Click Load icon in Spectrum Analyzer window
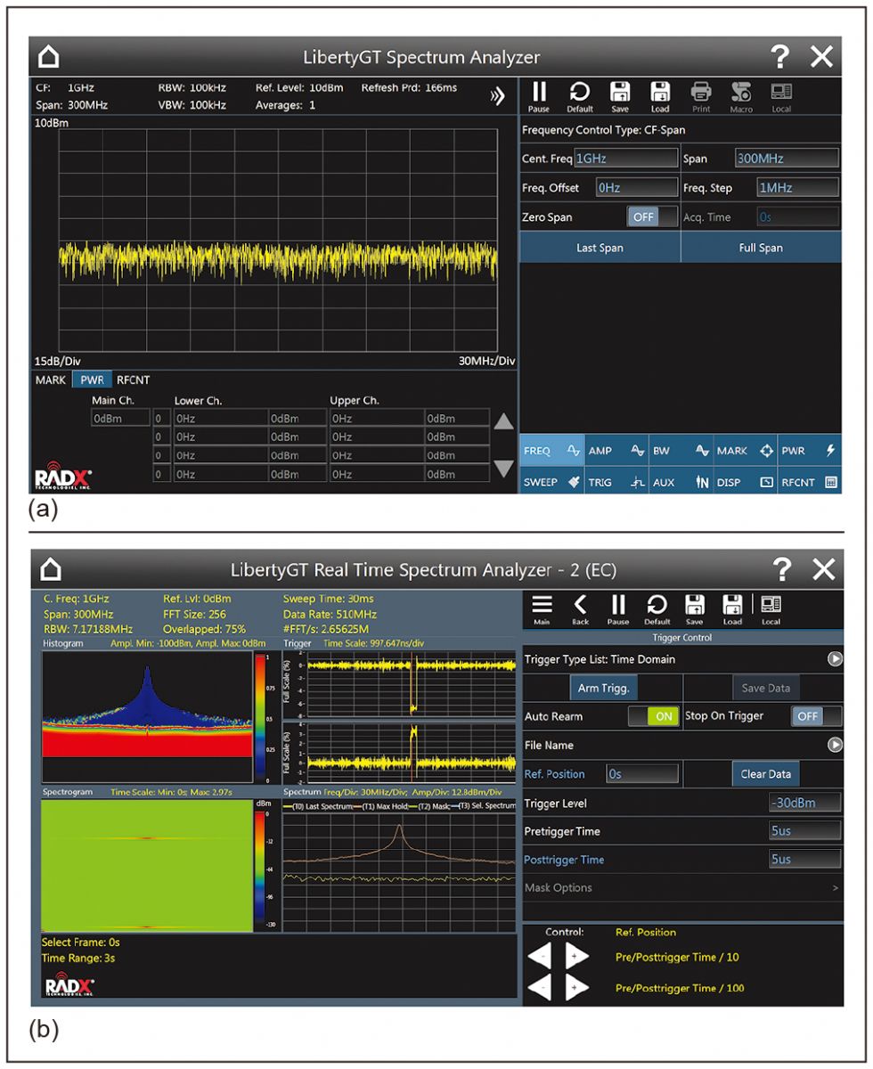873x1069 pixels. point(660,96)
